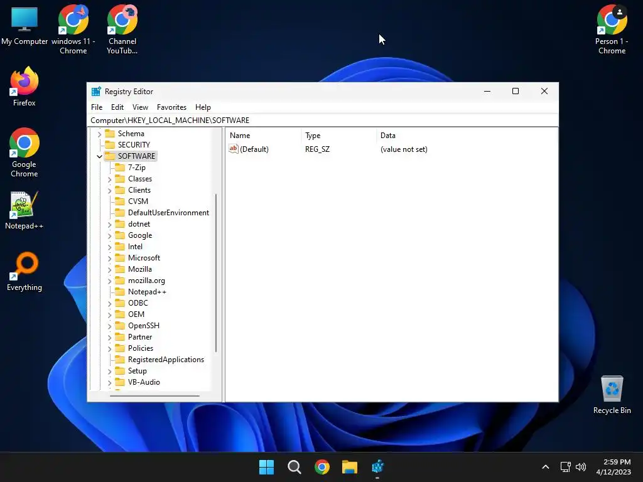Click Registry Editor taskbar icon
643x482 pixels.
pyautogui.click(x=377, y=467)
